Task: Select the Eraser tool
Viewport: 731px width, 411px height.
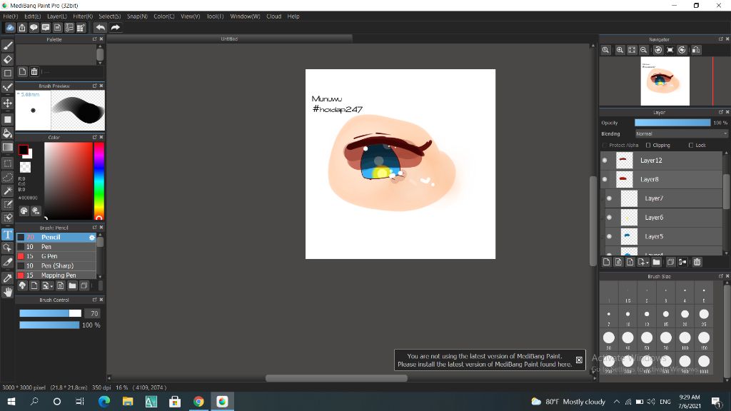Action: [7, 59]
